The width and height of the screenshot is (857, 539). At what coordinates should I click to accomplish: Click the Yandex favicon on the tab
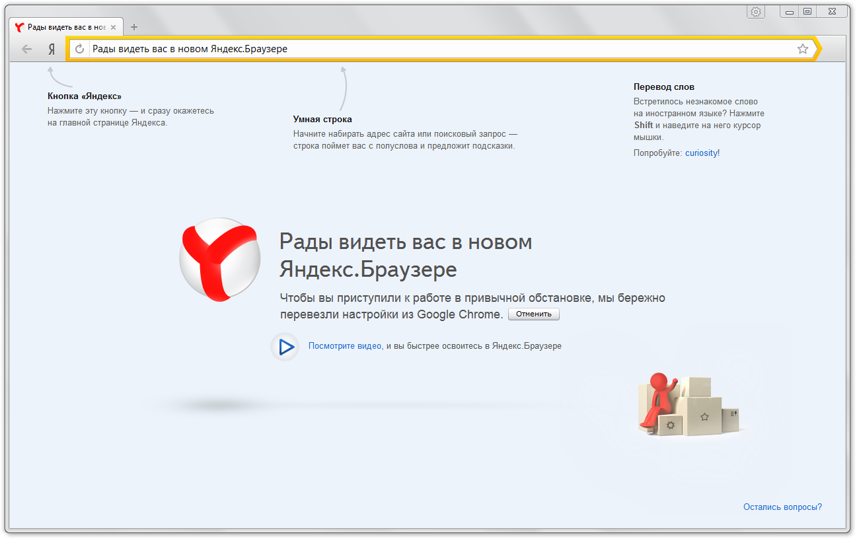[19, 27]
